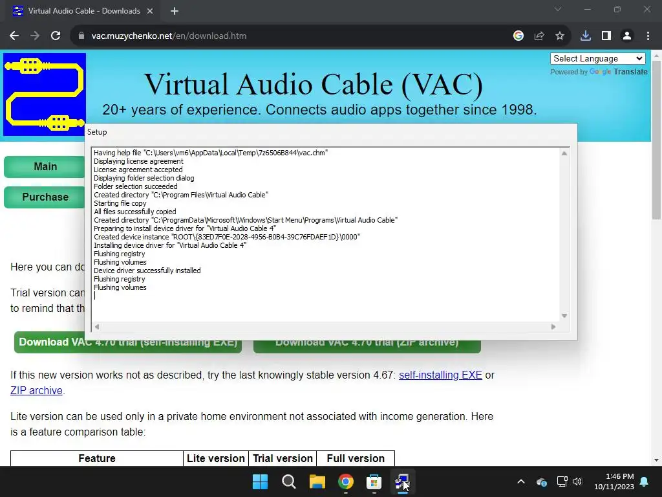The width and height of the screenshot is (662, 497).
Task: Click the address bar URL
Action: pyautogui.click(x=169, y=36)
